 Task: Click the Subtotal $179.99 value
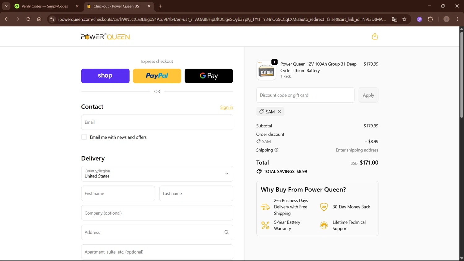pos(371,126)
